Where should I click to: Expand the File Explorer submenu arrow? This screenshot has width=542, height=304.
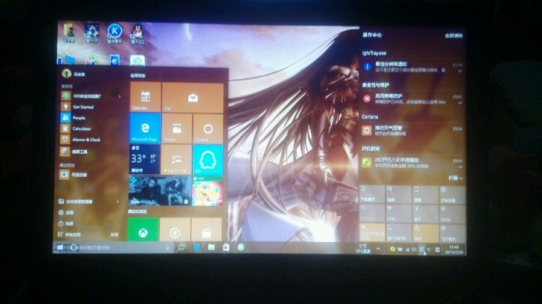[117, 201]
